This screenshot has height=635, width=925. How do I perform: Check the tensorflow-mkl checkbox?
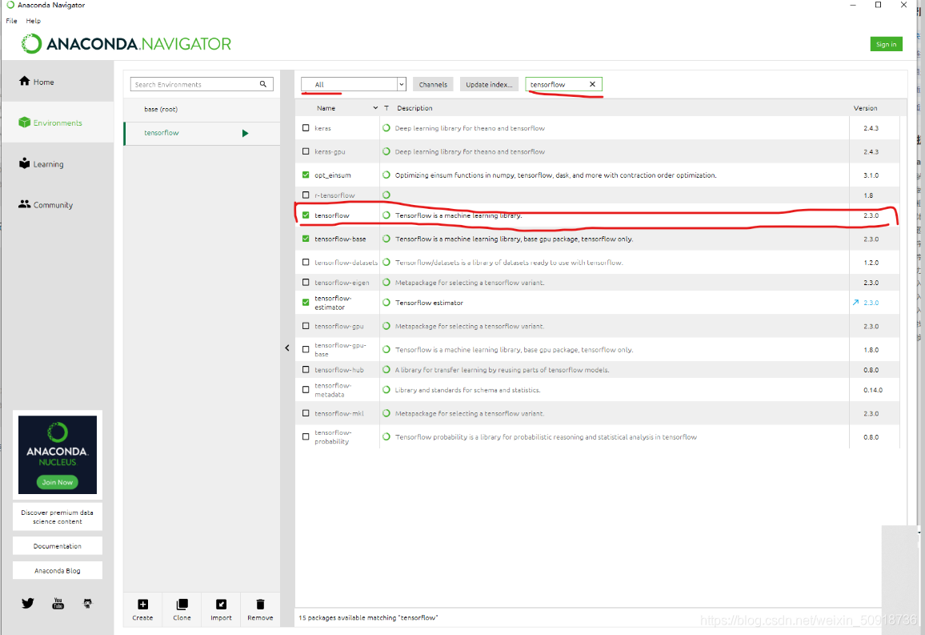tap(306, 413)
